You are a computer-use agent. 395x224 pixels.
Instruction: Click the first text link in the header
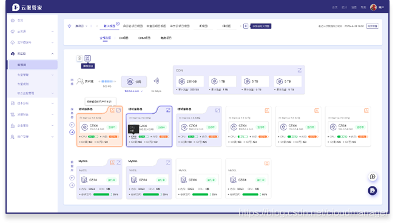pos(334,7)
